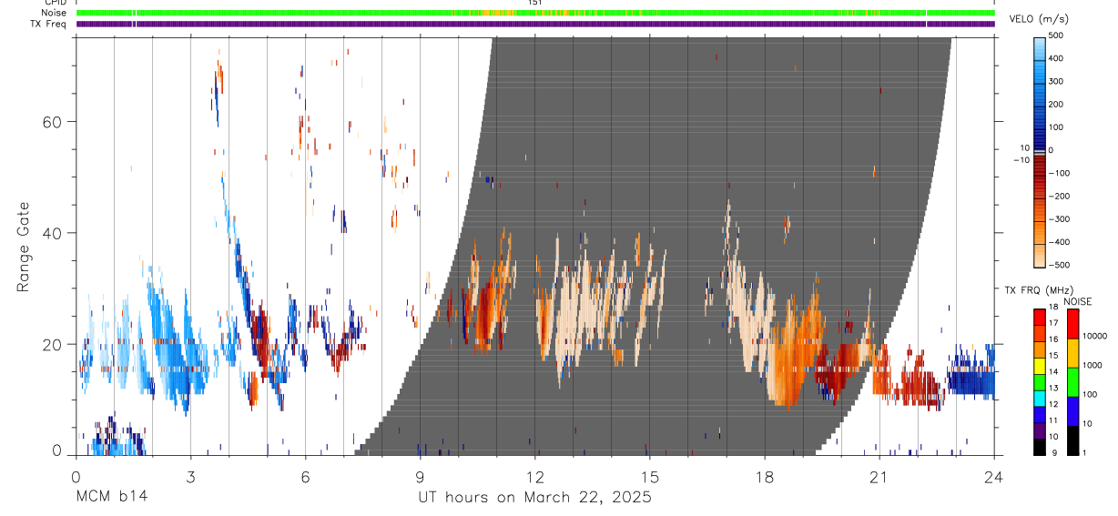Click the TX FRQ color bar
Viewport: 1118px width, 516px height.
pyautogui.click(x=1040, y=380)
